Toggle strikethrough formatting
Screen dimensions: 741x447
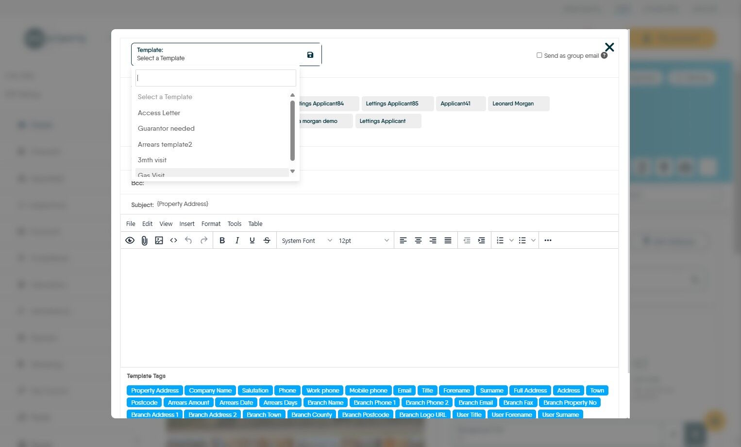[267, 241]
